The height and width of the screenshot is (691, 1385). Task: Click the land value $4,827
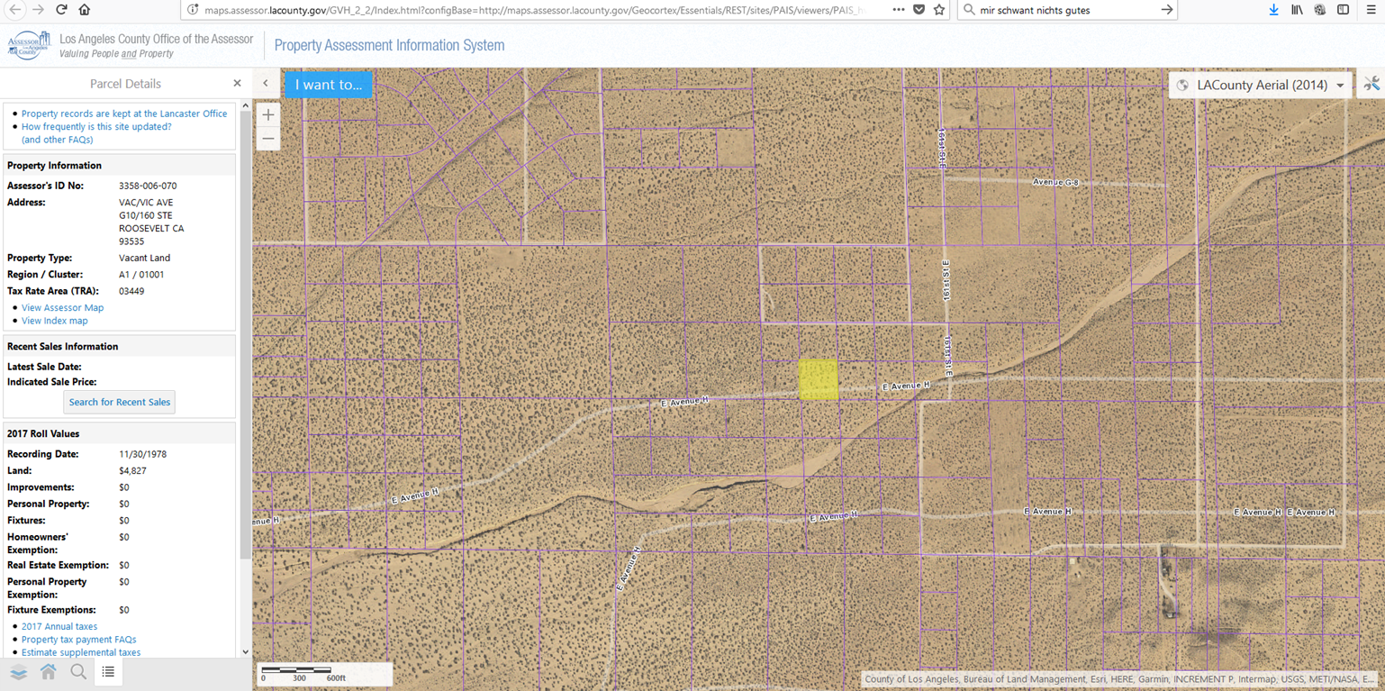pyautogui.click(x=132, y=471)
